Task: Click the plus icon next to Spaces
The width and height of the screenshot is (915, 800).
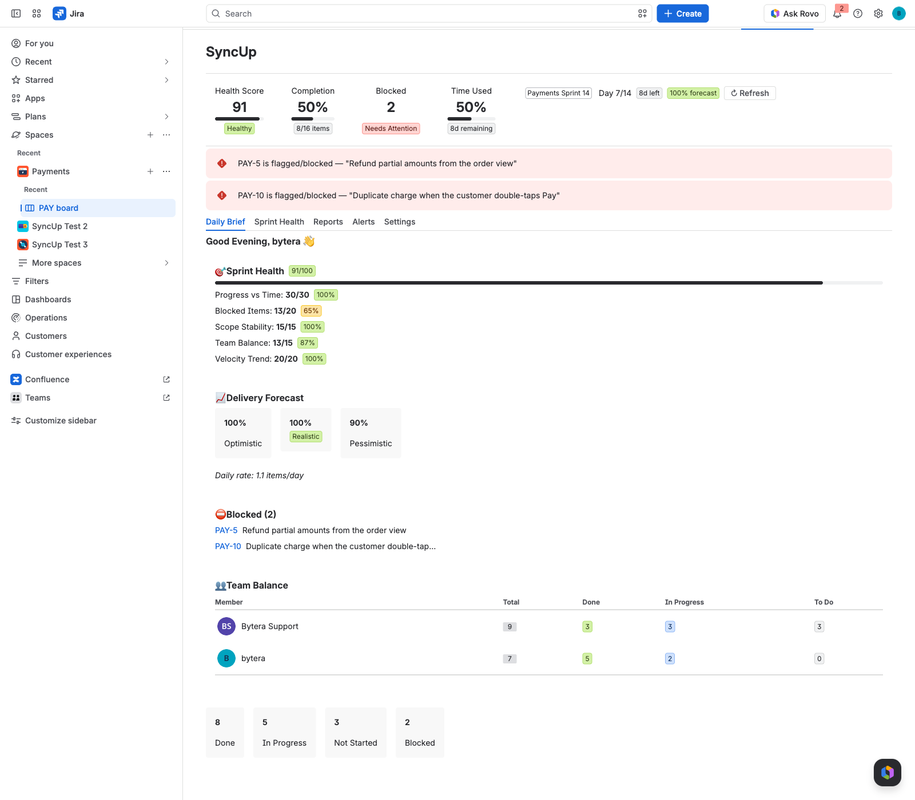Action: tap(150, 135)
